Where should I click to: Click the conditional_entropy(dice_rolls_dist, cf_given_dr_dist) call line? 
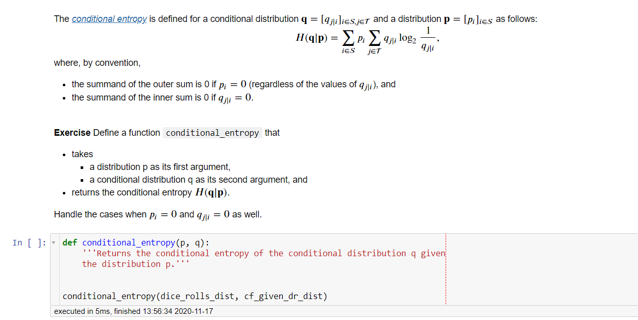click(x=194, y=296)
